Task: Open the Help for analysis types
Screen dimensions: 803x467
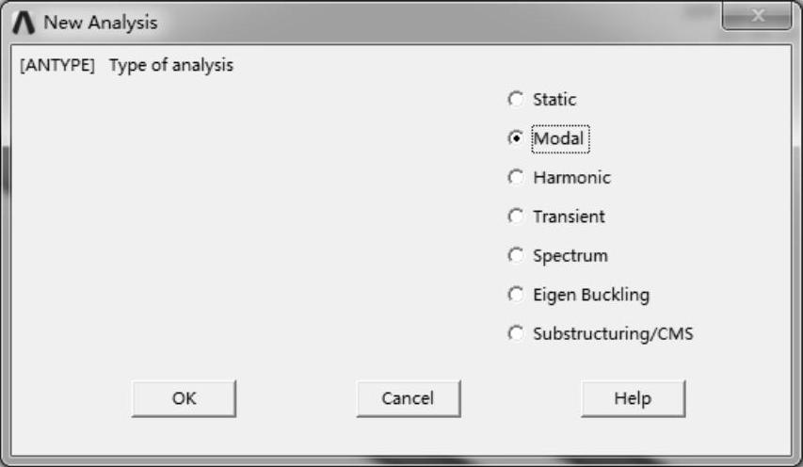Action: pyautogui.click(x=633, y=398)
